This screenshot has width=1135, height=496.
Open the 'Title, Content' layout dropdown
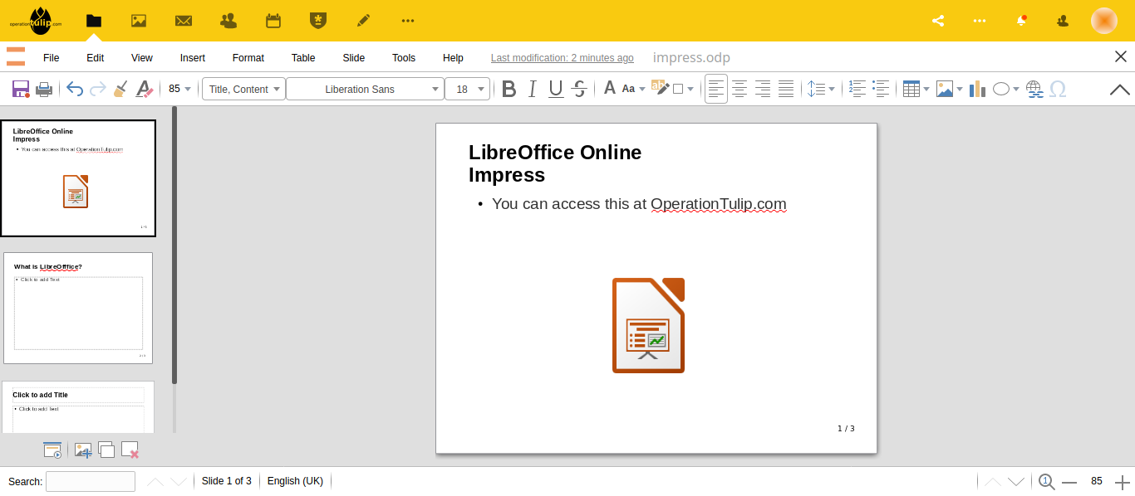pyautogui.click(x=243, y=89)
